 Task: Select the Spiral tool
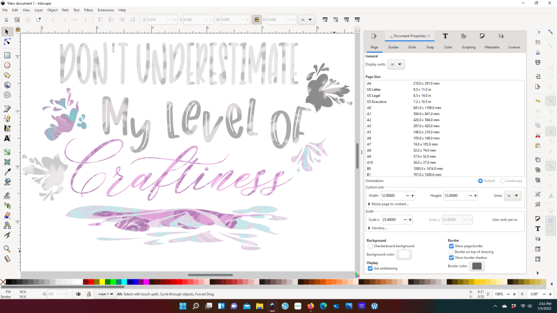[8, 95]
